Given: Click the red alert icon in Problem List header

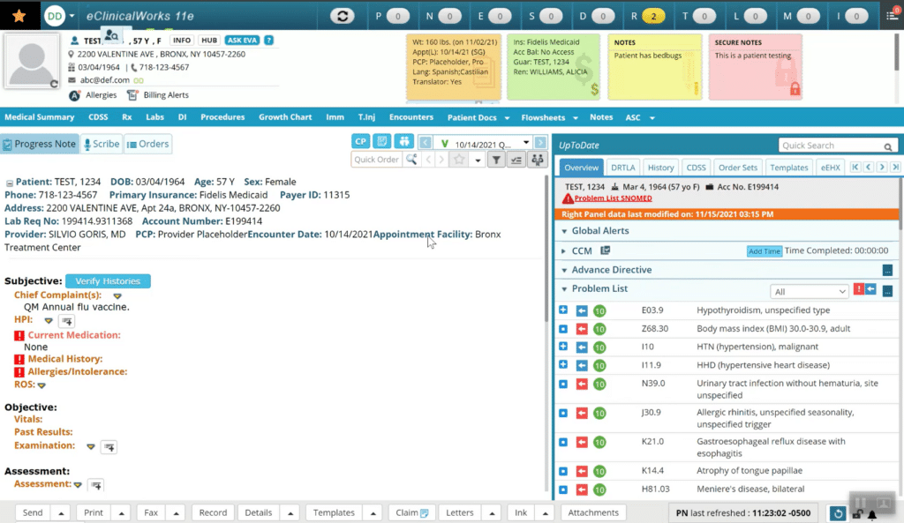Looking at the screenshot, I should (858, 289).
